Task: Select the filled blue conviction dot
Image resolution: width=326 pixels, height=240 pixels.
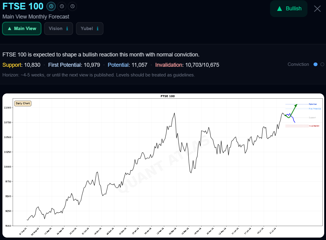Action: pos(315,64)
